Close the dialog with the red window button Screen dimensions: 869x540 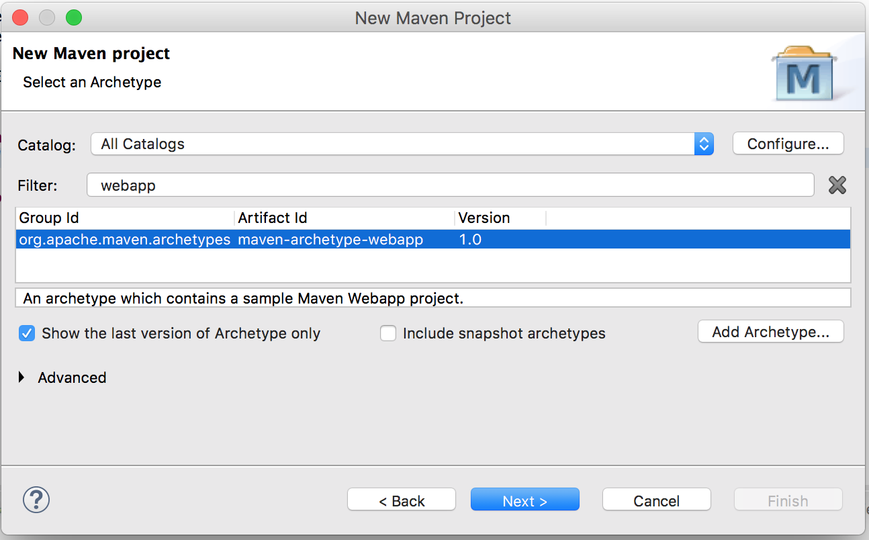pyautogui.click(x=20, y=17)
